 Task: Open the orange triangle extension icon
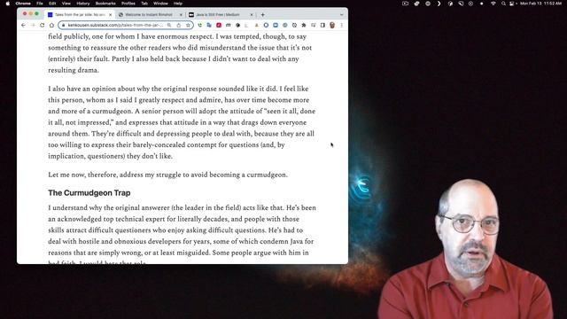[x=256, y=26]
